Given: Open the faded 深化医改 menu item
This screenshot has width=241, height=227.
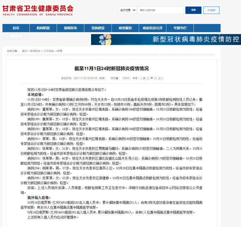Looking at the screenshot, I should pyautogui.click(x=16, y=36).
